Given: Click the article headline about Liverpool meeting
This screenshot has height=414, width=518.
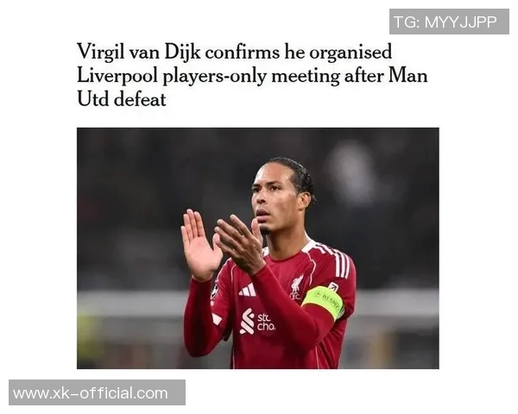Looking at the screenshot, I should (252, 75).
